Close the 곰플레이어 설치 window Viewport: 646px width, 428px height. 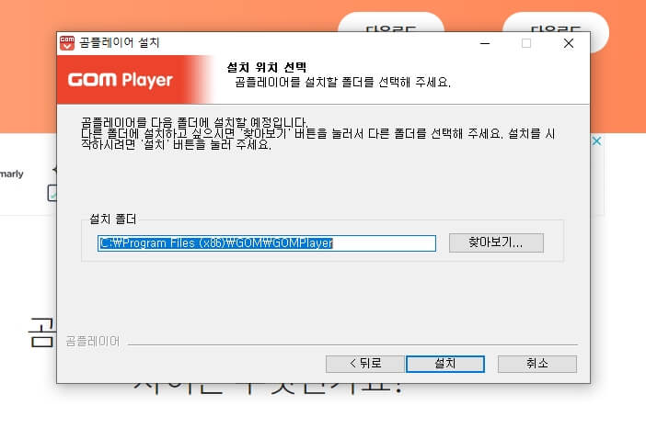(569, 43)
